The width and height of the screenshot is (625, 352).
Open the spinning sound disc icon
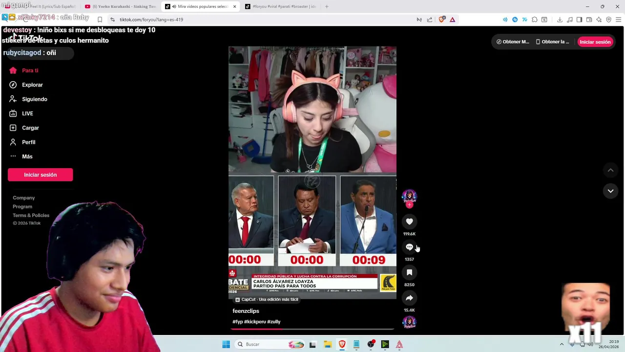pos(409,322)
